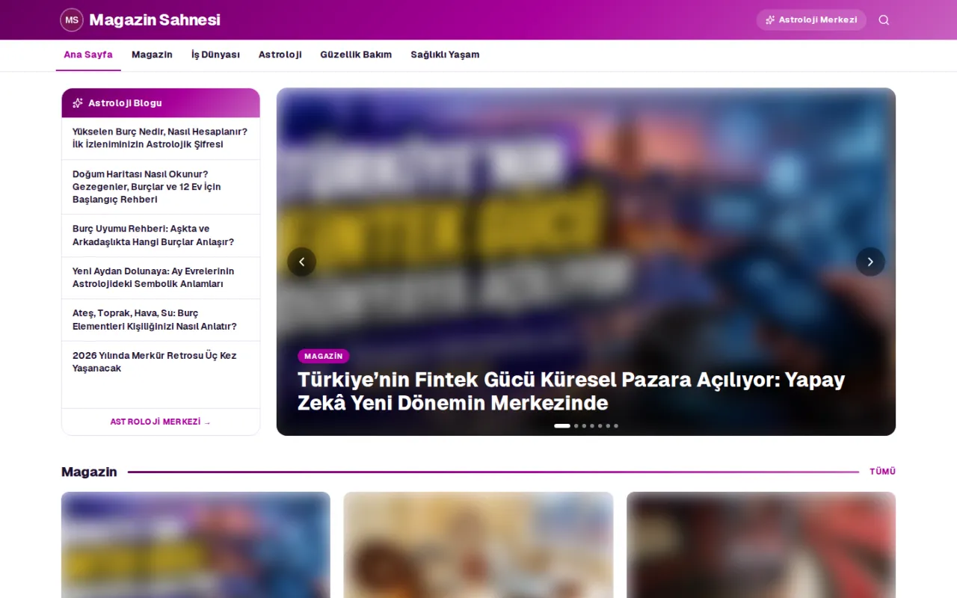Viewport: 957px width, 598px height.
Task: Open middle Magazin card thumbnail
Action: pyautogui.click(x=478, y=545)
